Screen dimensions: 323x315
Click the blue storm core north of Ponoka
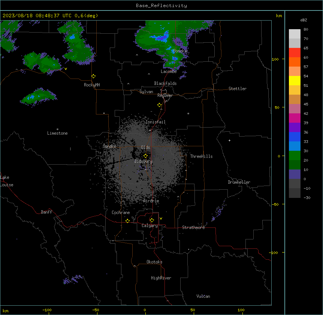click(161, 37)
